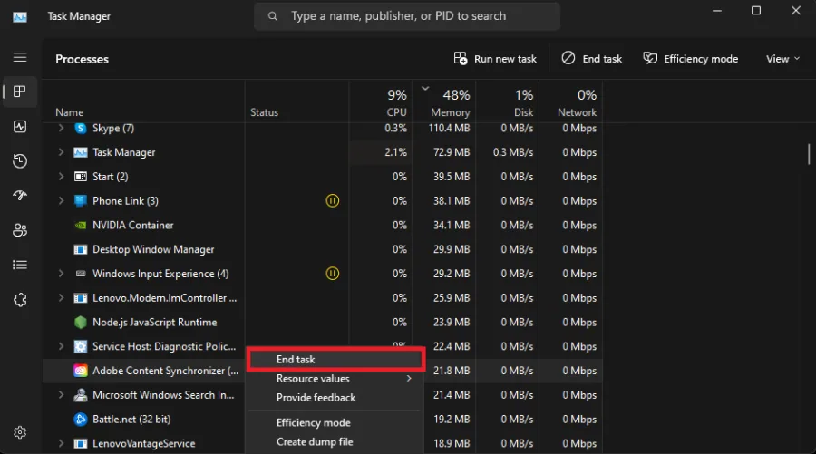Click the Phone Link process icon
This screenshot has width=816, height=454.
[x=80, y=201]
